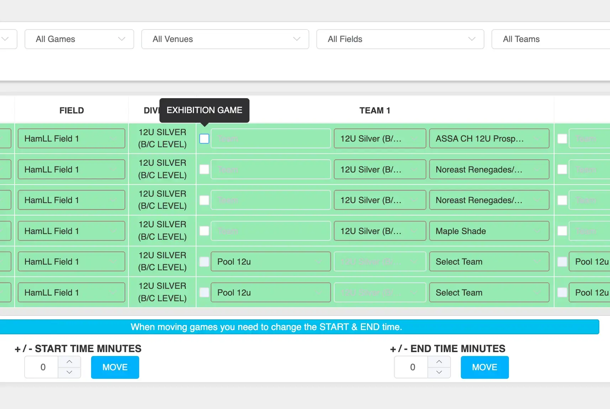
Task: Click the Exhibition Game tooltip
Action: tap(204, 110)
